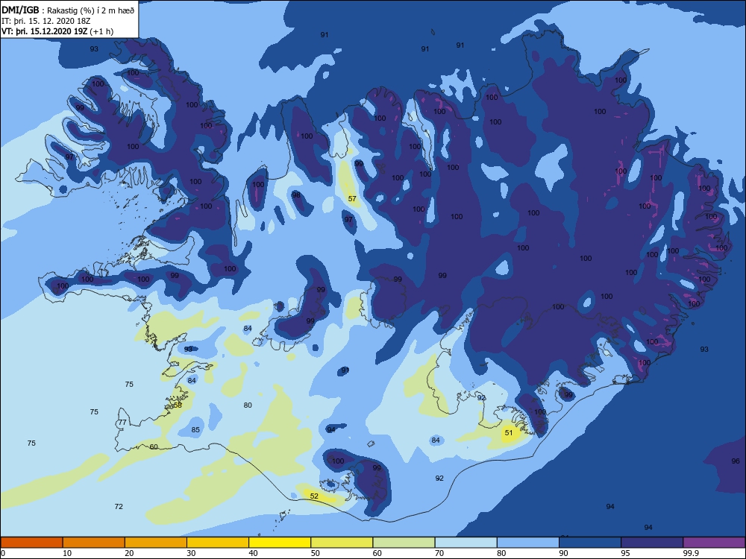Select the humidity value '52' on the south coast
Viewport: 746px width, 559px height.
314,496
